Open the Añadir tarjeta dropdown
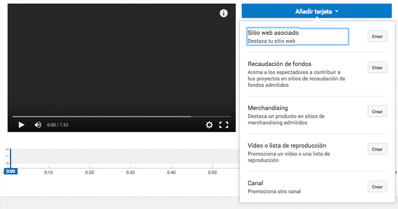Screen dimensions: 398x209 tap(317, 11)
